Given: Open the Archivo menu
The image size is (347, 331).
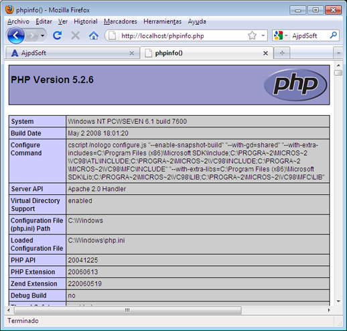Looking at the screenshot, I should pos(18,21).
